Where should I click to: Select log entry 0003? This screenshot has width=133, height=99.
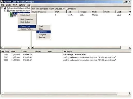(x=66, y=60)
